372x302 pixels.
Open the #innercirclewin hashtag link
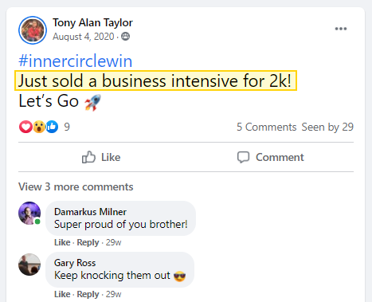[76, 61]
